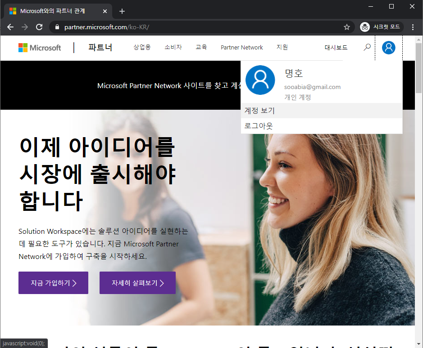View site info via the padlock icon
423x348 pixels.
(x=57, y=27)
